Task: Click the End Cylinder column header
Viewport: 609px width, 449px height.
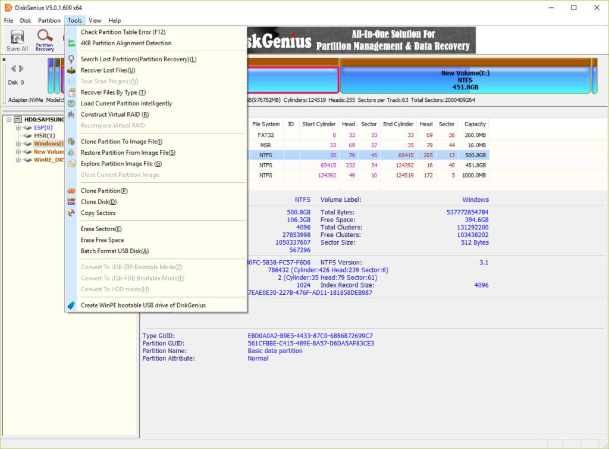Action: pyautogui.click(x=398, y=124)
